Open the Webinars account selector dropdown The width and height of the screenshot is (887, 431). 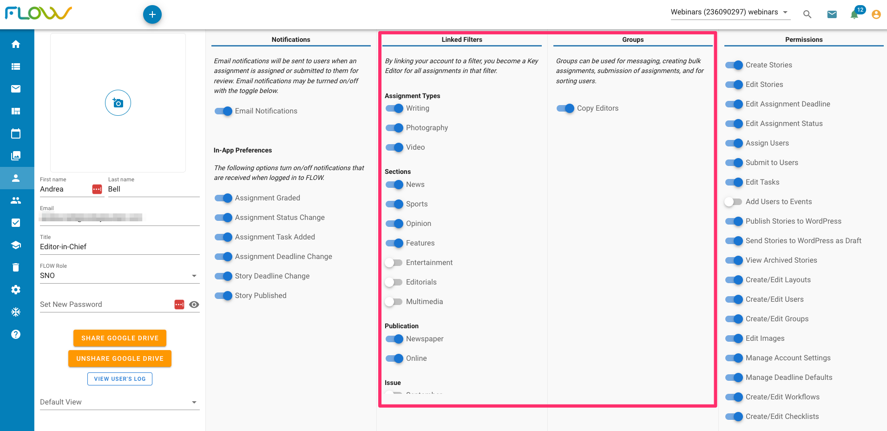point(729,13)
